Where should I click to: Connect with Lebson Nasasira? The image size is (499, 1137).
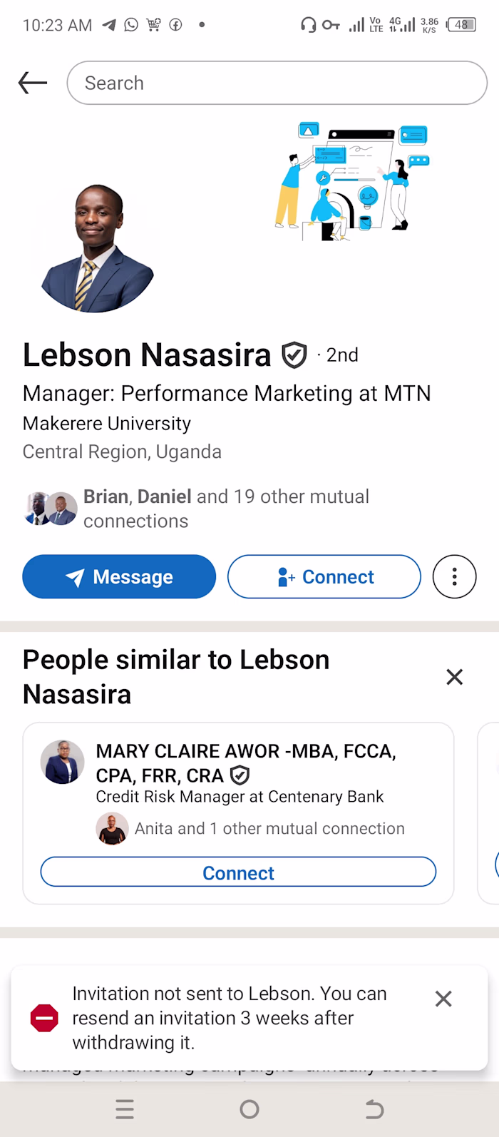(x=324, y=576)
